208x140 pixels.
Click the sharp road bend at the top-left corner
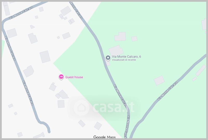tap(4, 23)
